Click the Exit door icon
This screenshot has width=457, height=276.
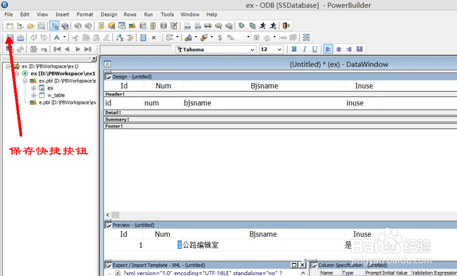(286, 26)
